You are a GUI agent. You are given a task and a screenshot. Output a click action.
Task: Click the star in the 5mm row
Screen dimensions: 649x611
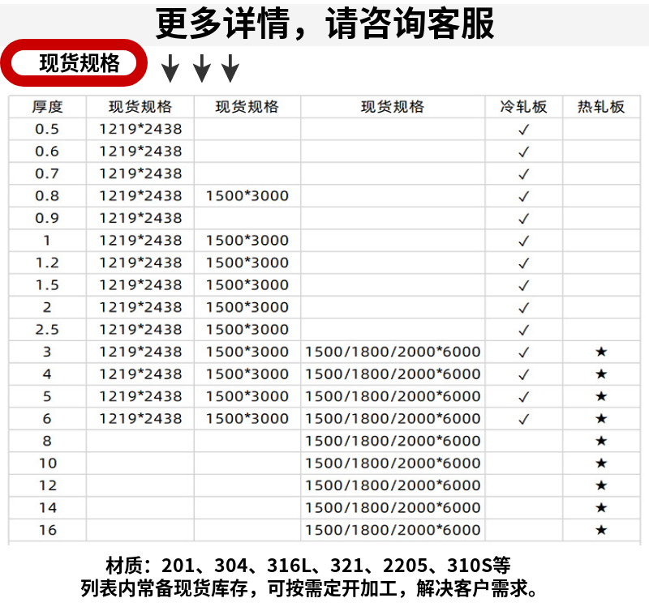click(601, 396)
